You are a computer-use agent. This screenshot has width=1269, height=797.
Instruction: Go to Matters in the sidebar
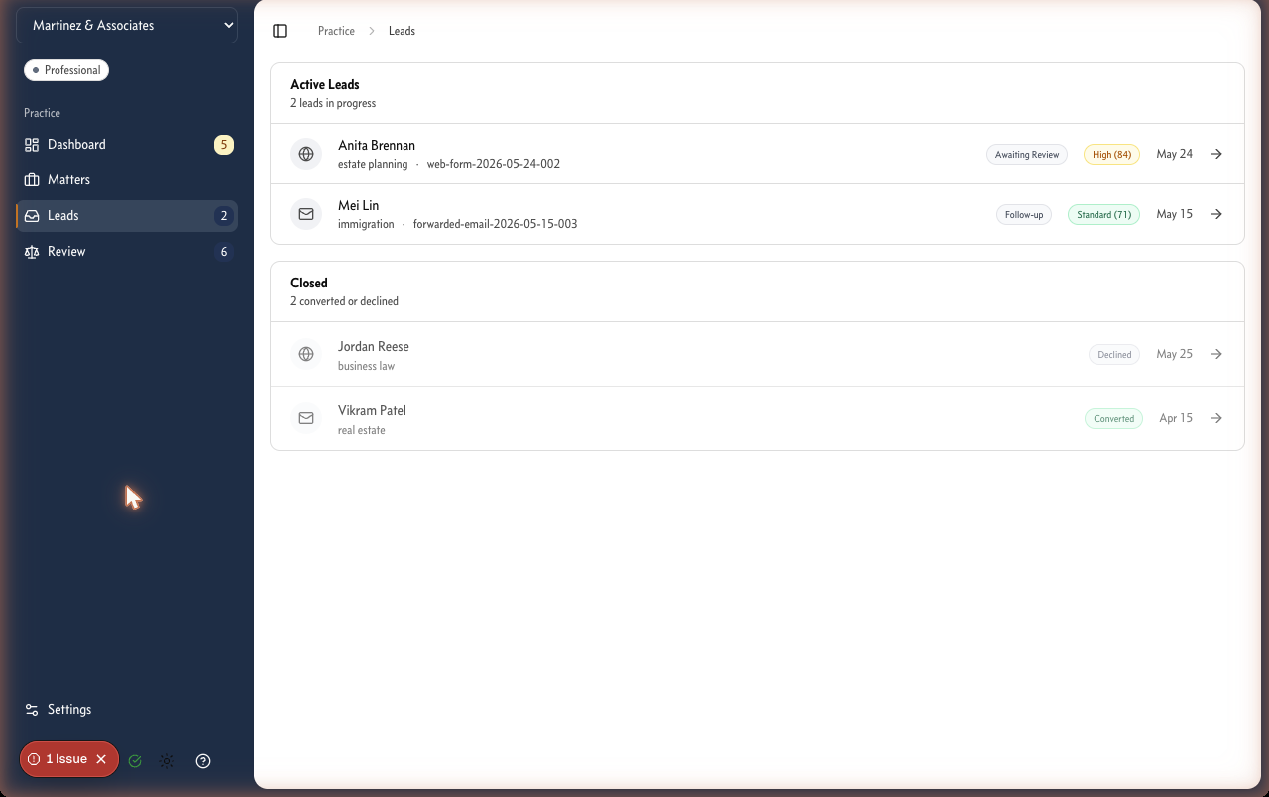pyautogui.click(x=127, y=180)
